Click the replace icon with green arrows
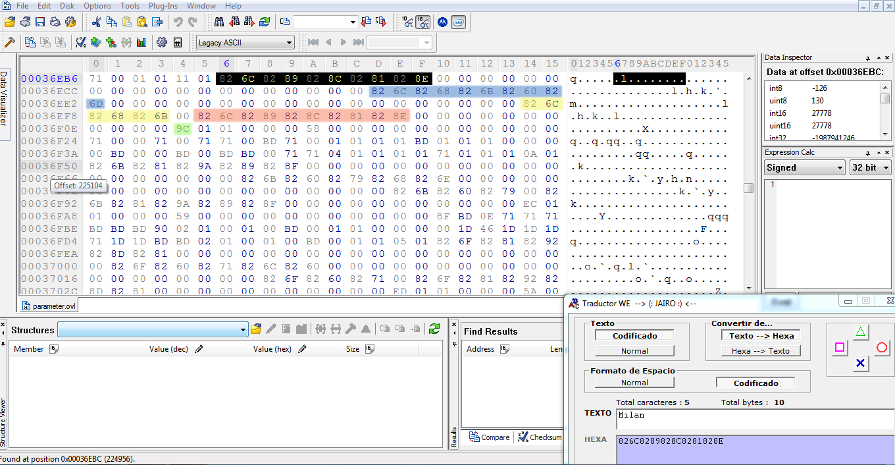Image resolution: width=895 pixels, height=465 pixels. pos(264,22)
